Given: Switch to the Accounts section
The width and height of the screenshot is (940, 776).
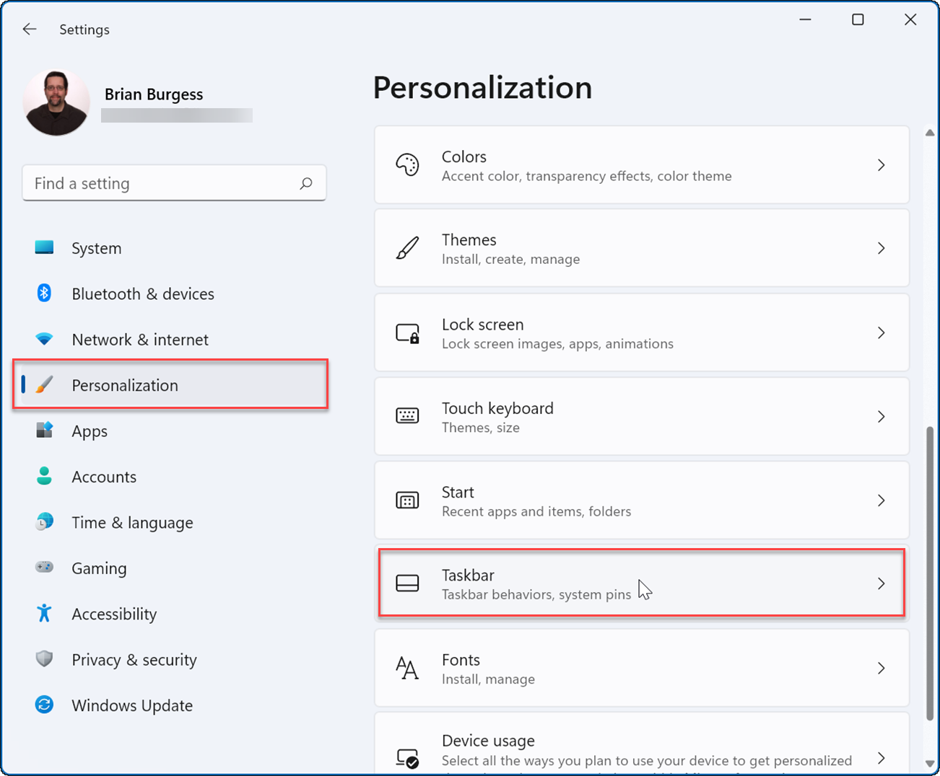Looking at the screenshot, I should pyautogui.click(x=104, y=477).
